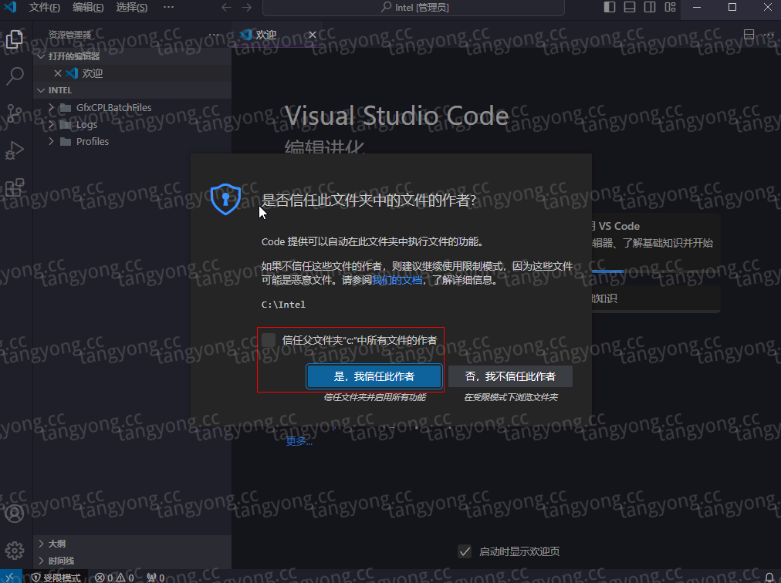Click the Intel [管理员] command center search box
781x583 pixels.
coord(414,8)
